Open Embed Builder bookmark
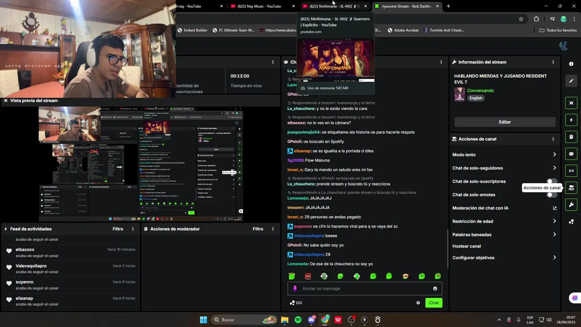 point(192,30)
